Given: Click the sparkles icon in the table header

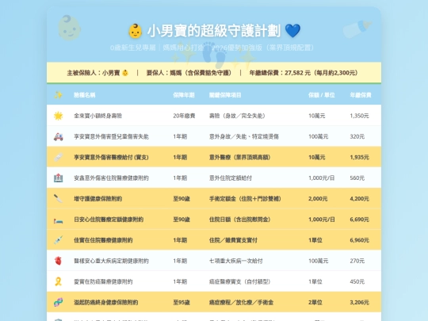Looking at the screenshot, I should [x=58, y=95].
